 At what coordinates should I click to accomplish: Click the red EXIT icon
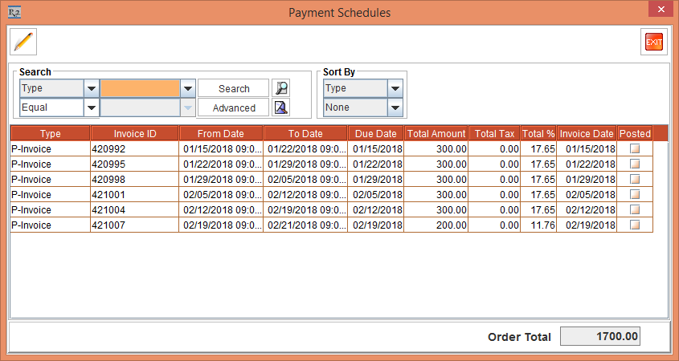click(653, 42)
